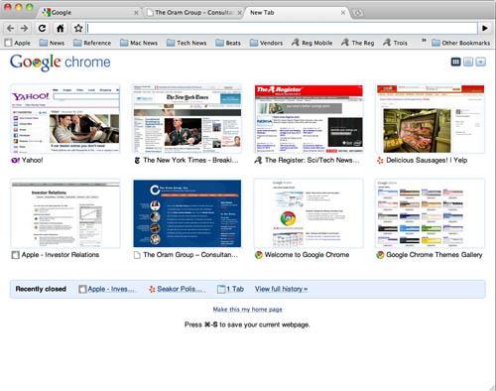Open the Apple Investor Relations thumbnail

pos(65,213)
